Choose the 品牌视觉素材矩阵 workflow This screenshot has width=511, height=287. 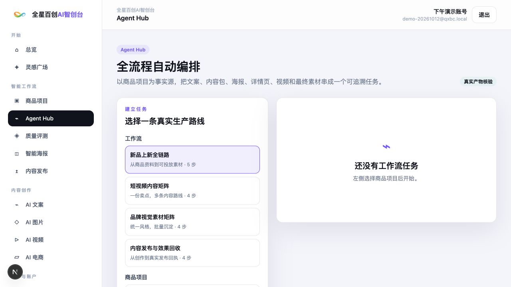[x=192, y=222]
